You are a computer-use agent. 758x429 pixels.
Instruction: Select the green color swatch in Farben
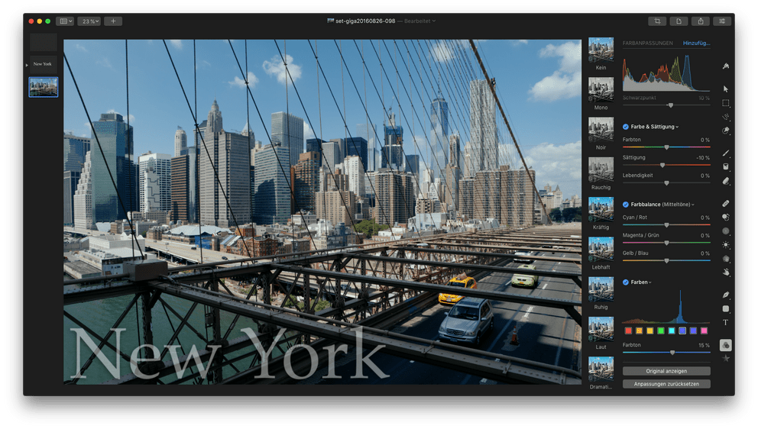pos(661,331)
